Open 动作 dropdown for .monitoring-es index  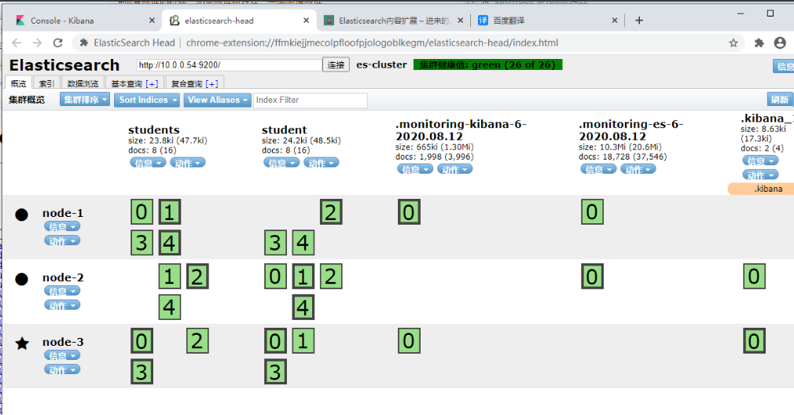pos(638,170)
